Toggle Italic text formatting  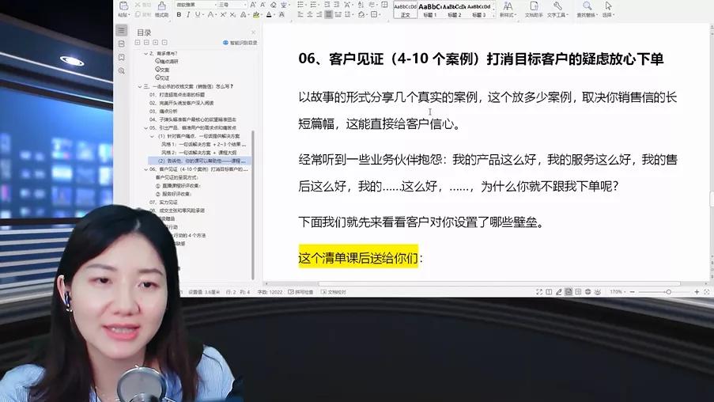188,14
